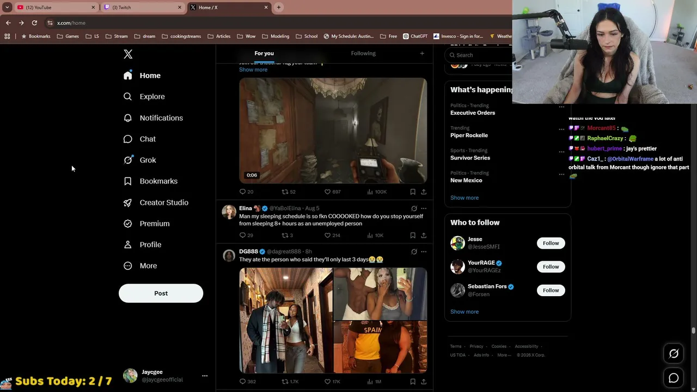
Task: Open floating Grok button at bottom right
Action: pos(674,354)
